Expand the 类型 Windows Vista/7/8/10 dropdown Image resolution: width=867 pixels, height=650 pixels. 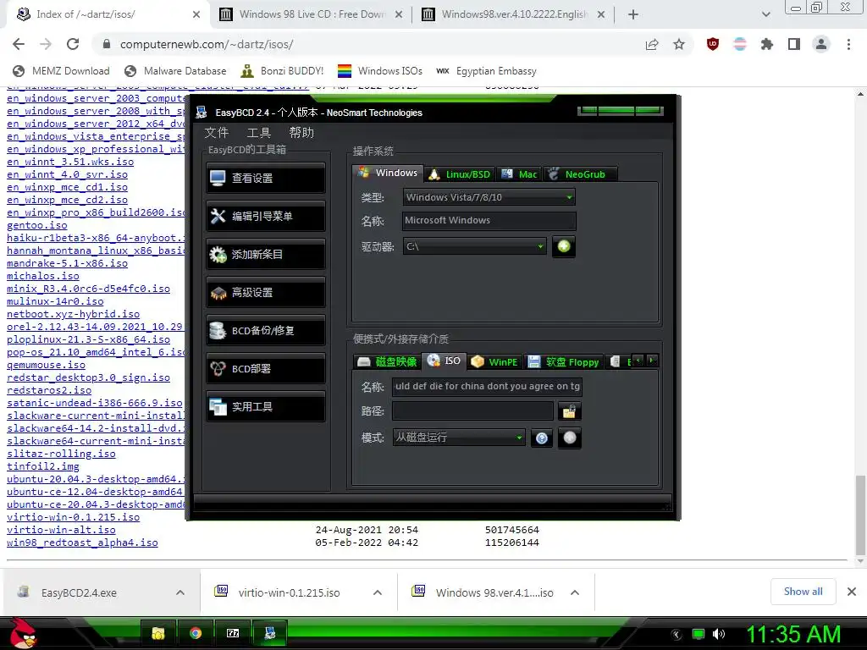click(x=489, y=197)
